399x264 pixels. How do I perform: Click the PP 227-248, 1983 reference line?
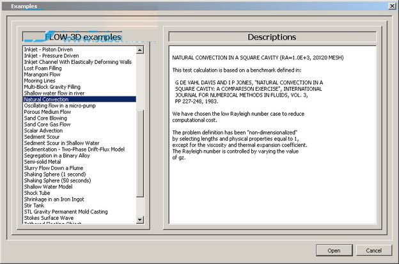[x=196, y=101]
